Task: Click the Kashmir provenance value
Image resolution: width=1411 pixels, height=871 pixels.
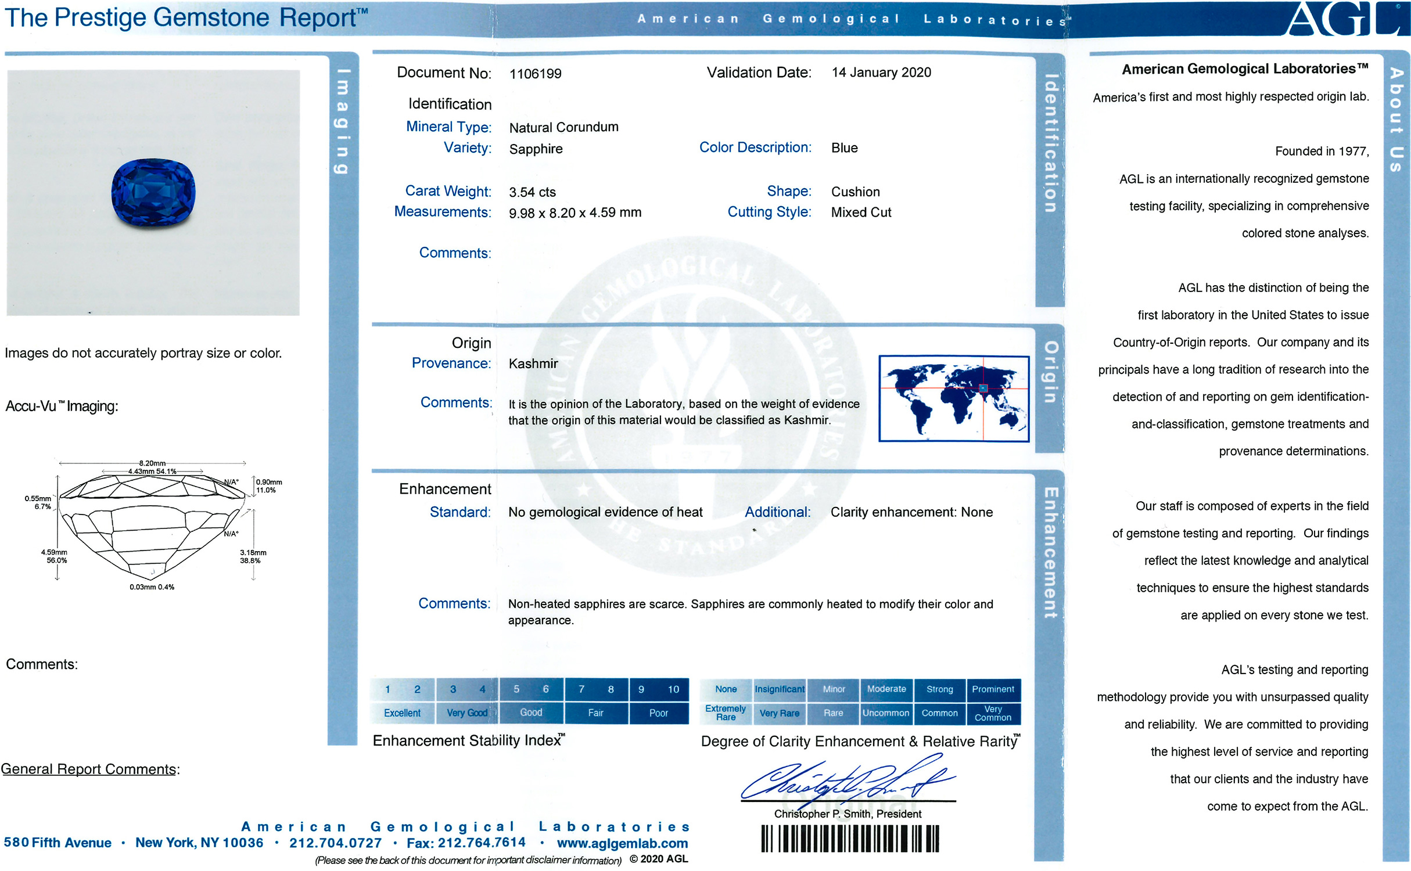Action: coord(533,364)
